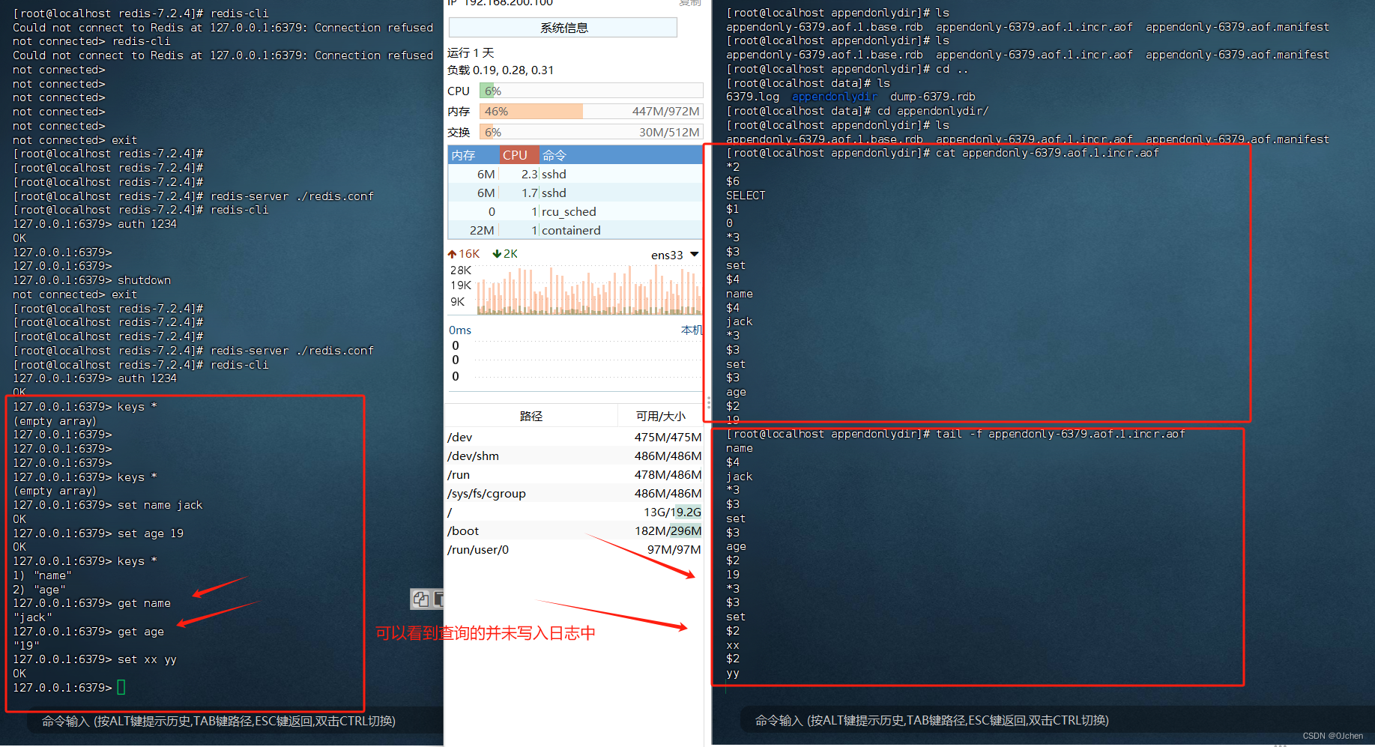This screenshot has width=1375, height=747.
Task: Click the 交换 swap usage bar
Action: tap(591, 132)
